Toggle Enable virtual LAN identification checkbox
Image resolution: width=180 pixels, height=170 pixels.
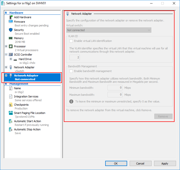click(71, 41)
